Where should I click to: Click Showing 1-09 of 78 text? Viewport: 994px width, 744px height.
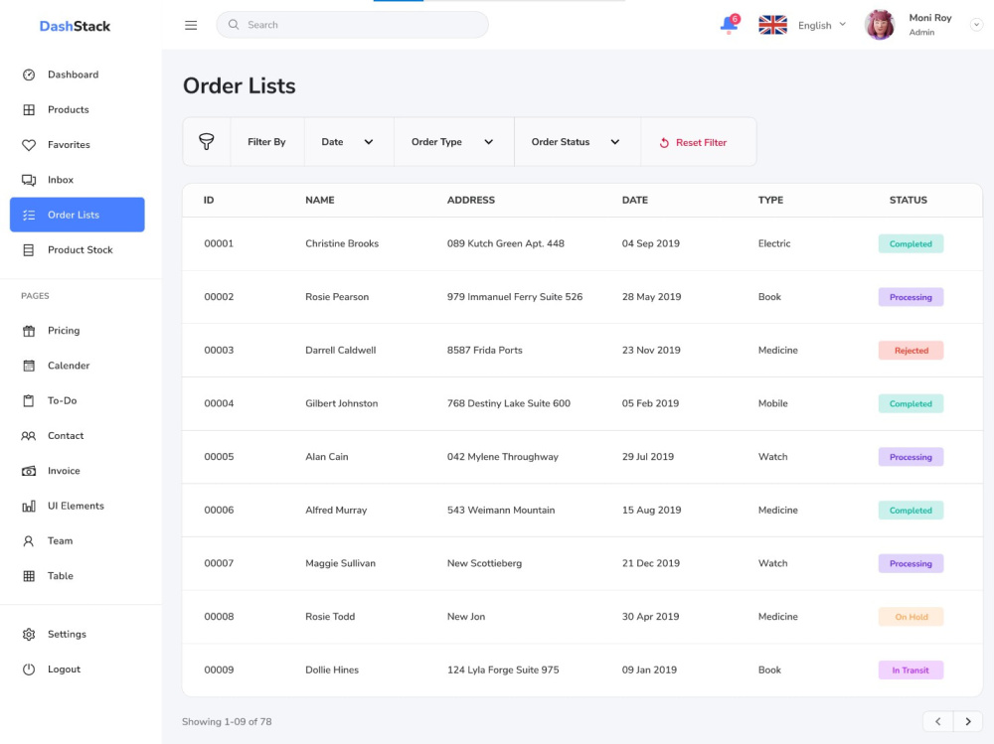[227, 722]
